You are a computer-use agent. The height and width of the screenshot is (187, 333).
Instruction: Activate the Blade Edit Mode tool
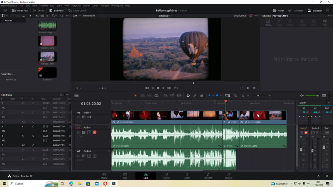pyautogui.click(x=157, y=95)
